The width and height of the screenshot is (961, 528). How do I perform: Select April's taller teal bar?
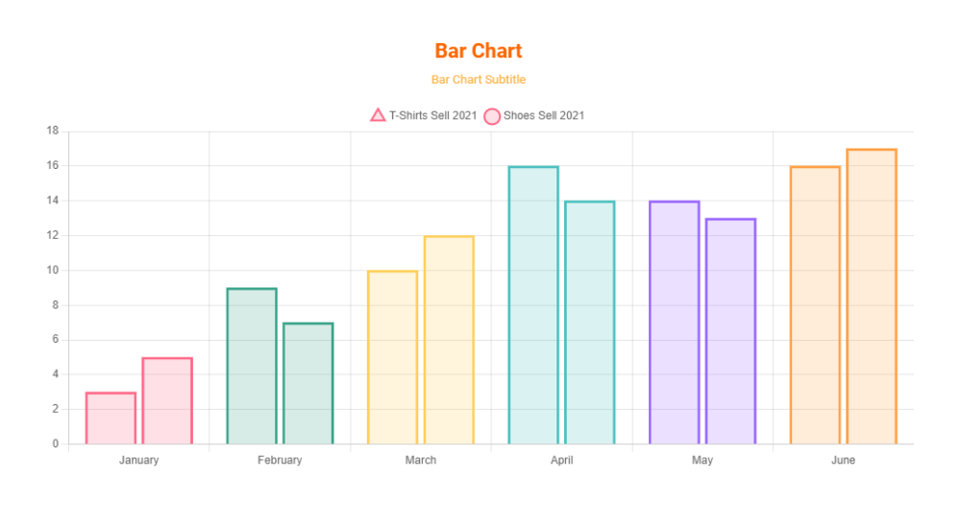click(x=533, y=305)
